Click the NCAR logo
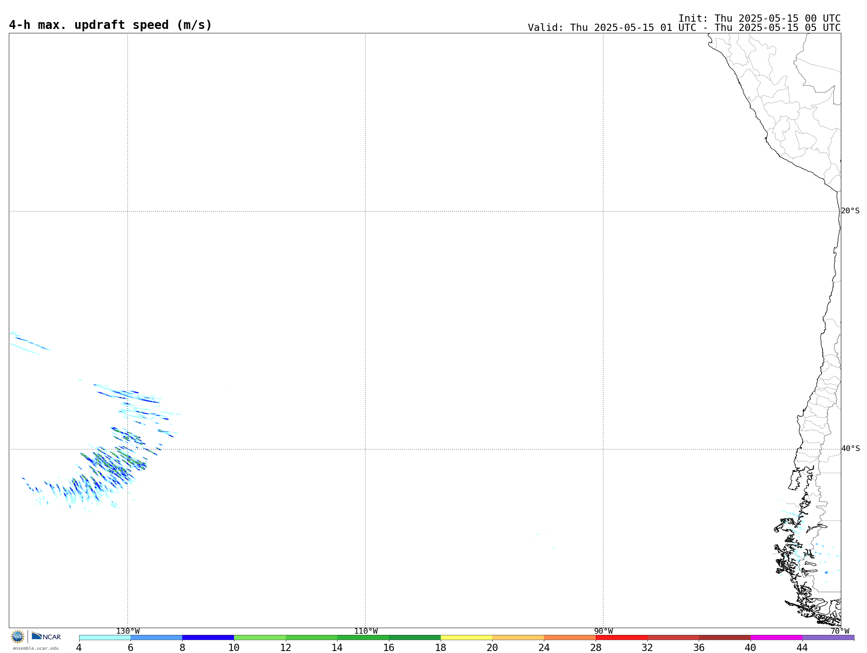 coord(46,637)
